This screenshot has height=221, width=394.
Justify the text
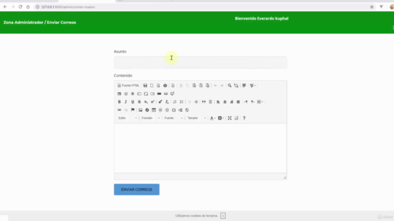(238, 102)
